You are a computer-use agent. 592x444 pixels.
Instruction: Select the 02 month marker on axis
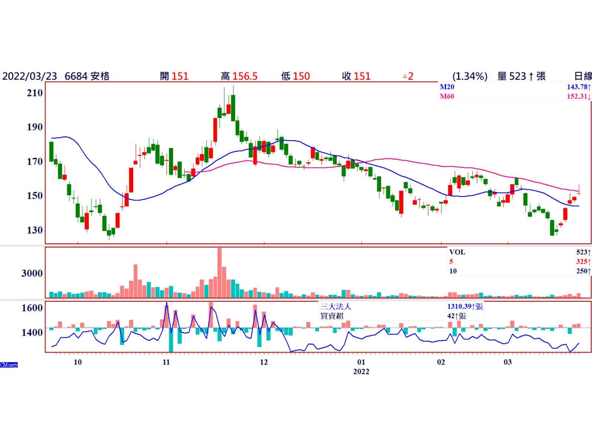441,362
